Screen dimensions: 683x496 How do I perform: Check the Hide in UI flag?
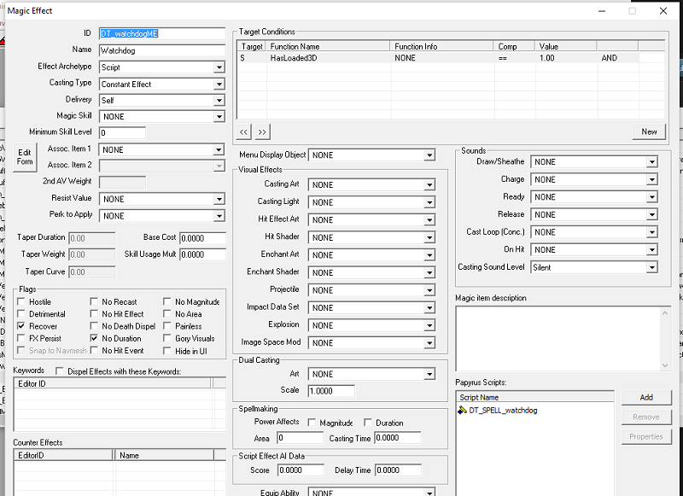[169, 349]
